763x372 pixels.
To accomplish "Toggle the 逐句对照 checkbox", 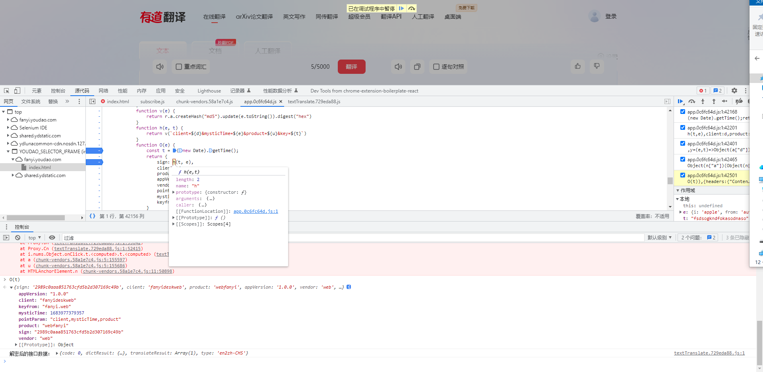I will click(x=436, y=67).
